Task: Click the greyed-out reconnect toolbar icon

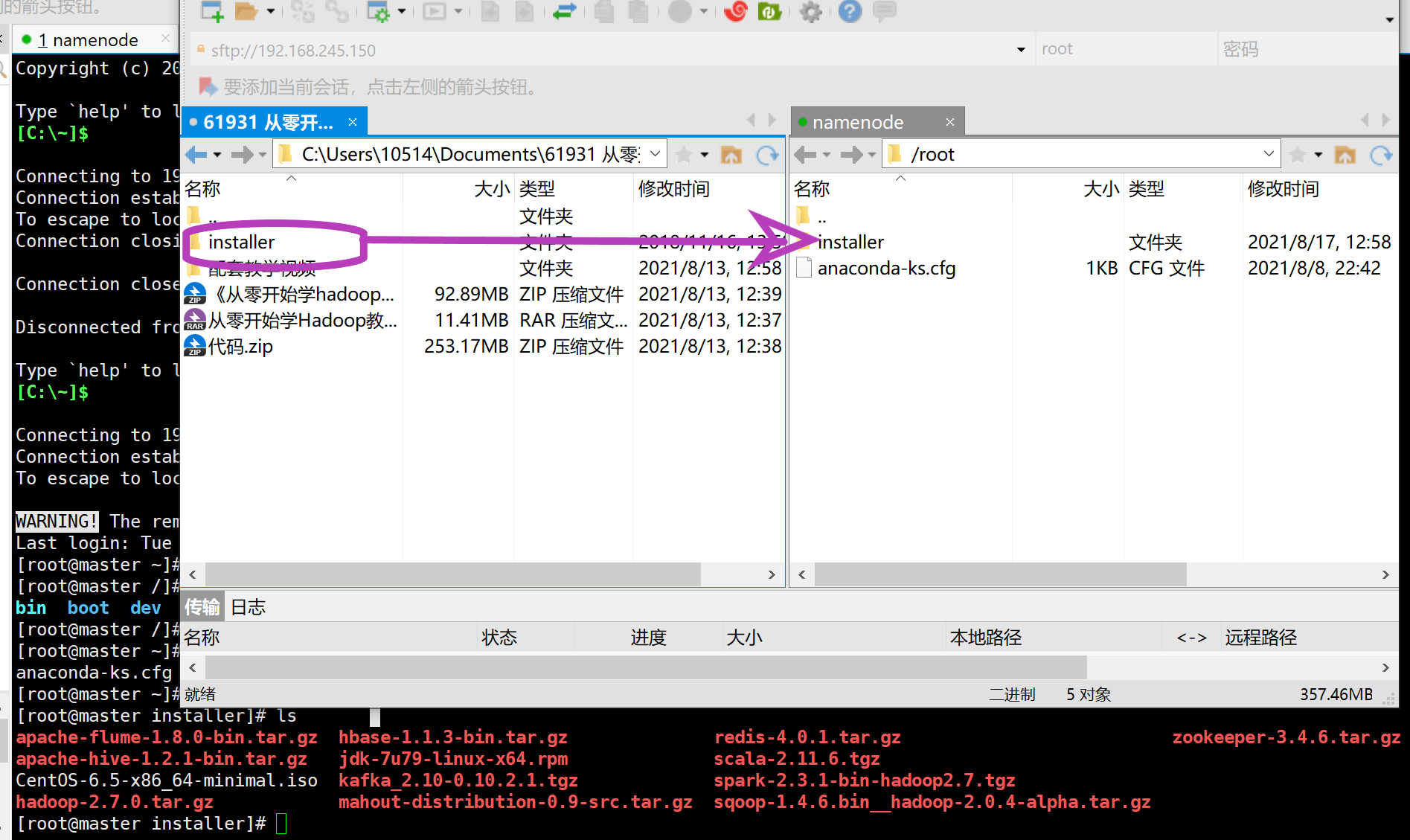Action: (x=336, y=11)
